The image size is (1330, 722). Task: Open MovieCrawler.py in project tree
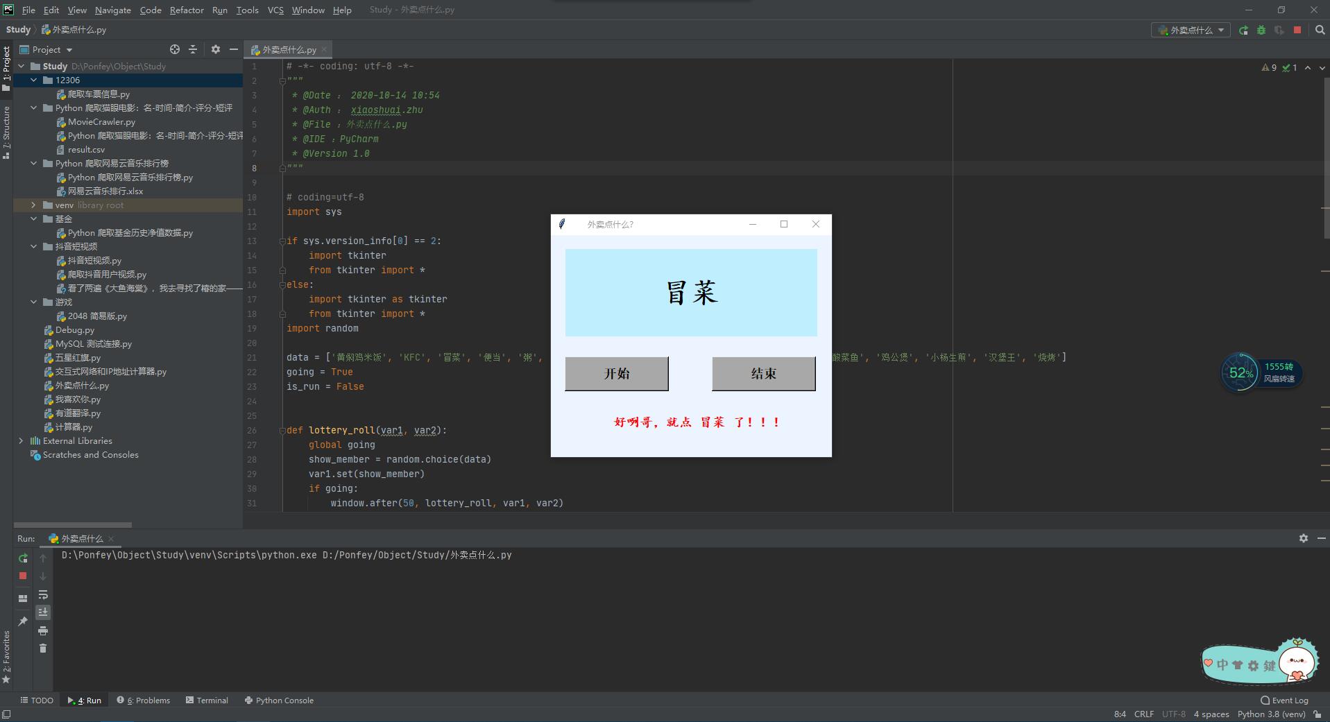(101, 122)
